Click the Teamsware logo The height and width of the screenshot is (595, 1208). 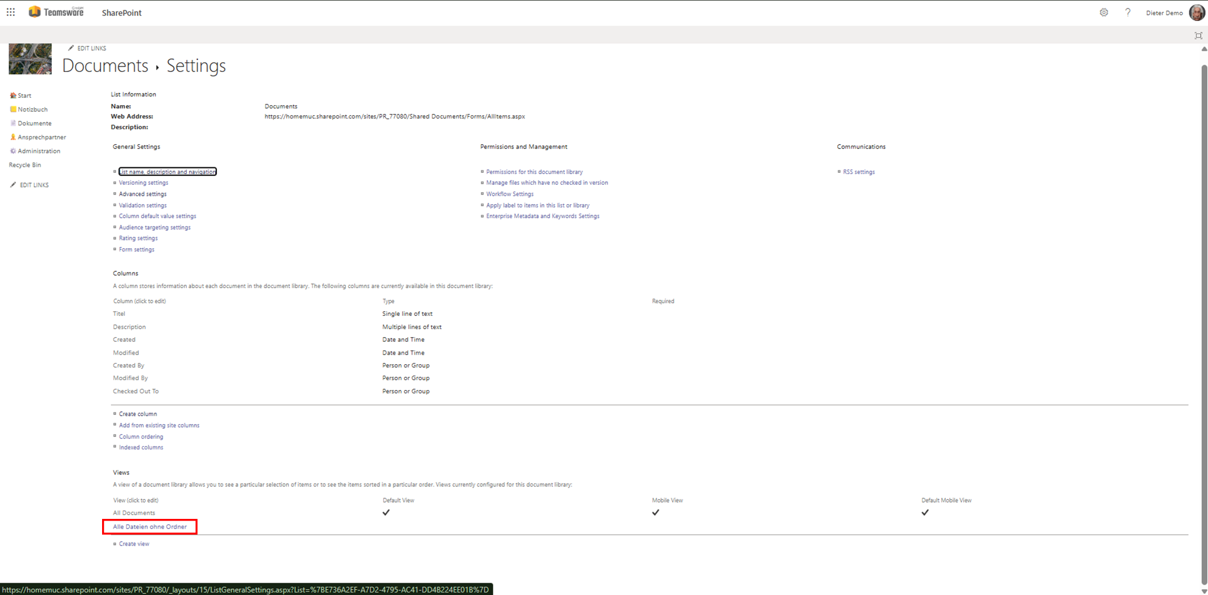click(x=56, y=12)
